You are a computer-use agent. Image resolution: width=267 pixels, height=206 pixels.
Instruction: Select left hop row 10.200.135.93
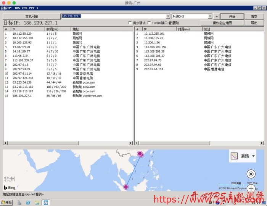pyautogui.click(x=68, y=43)
